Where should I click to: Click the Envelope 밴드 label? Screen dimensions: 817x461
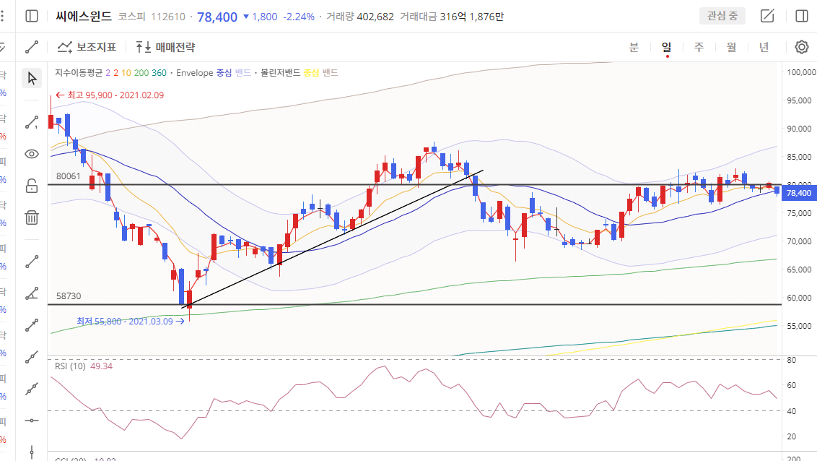coord(243,72)
